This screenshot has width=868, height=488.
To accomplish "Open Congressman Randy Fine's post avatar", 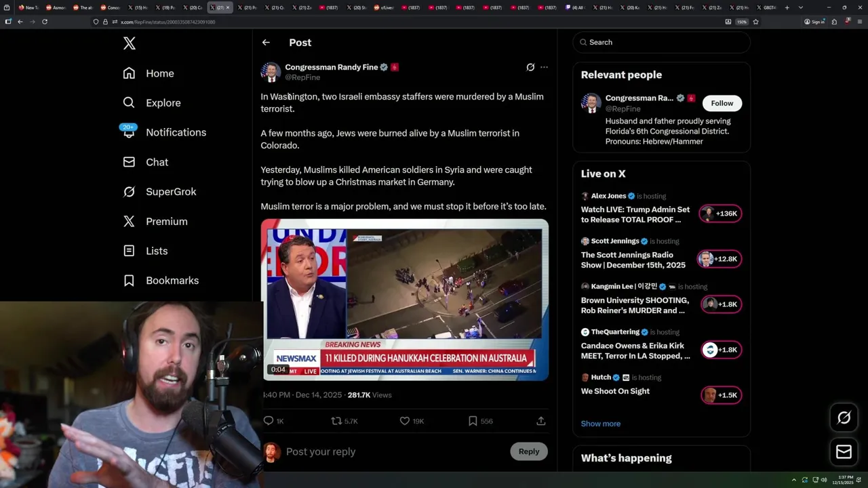I will (271, 72).
